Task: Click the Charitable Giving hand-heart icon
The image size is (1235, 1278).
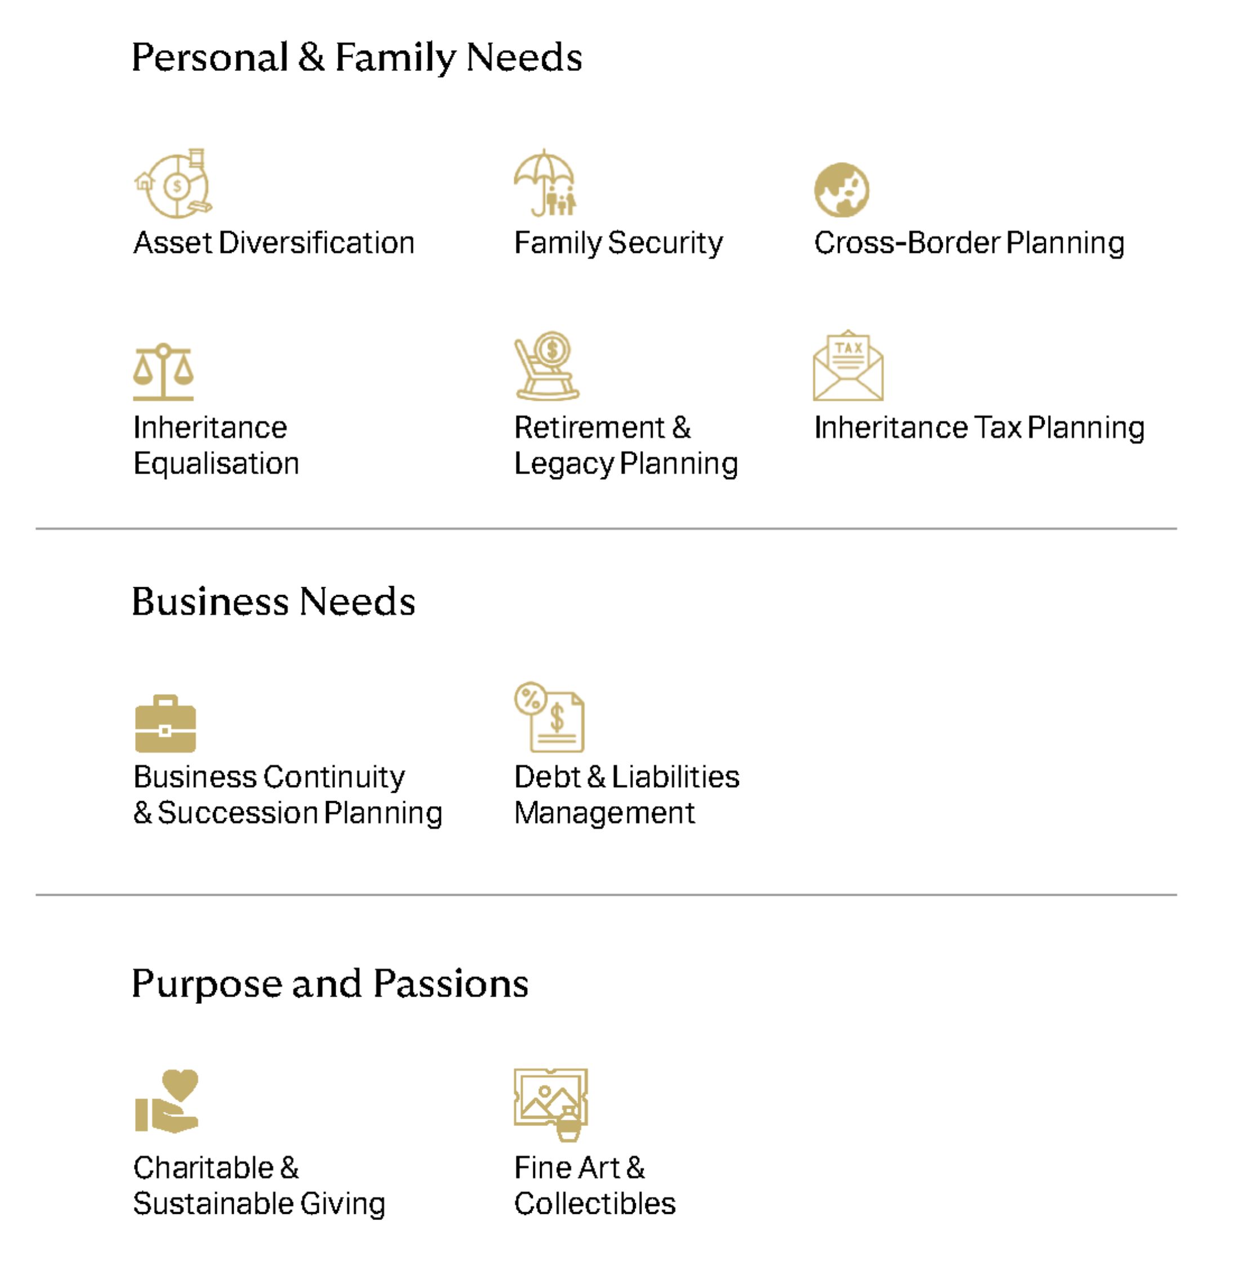Action: 166,1101
